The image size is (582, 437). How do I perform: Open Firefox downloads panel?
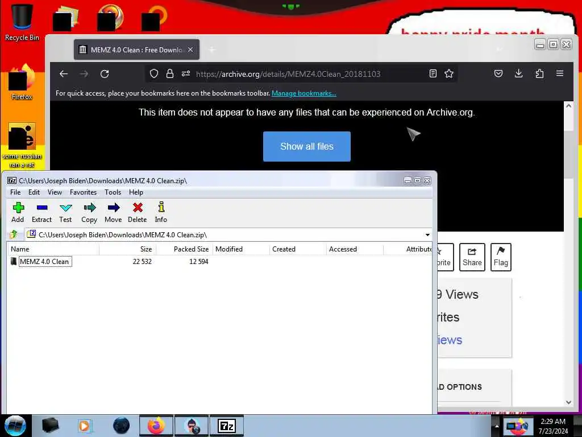pos(519,73)
